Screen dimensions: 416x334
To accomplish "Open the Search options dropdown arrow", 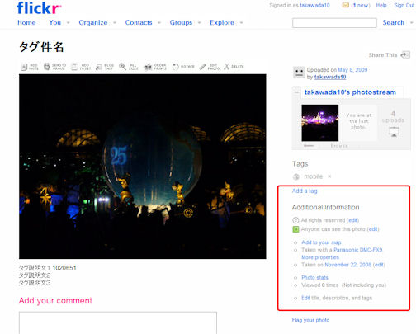I will click(412, 23).
